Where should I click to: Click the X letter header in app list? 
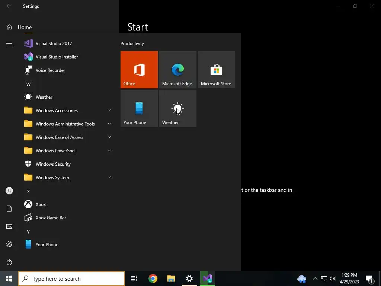(28, 192)
